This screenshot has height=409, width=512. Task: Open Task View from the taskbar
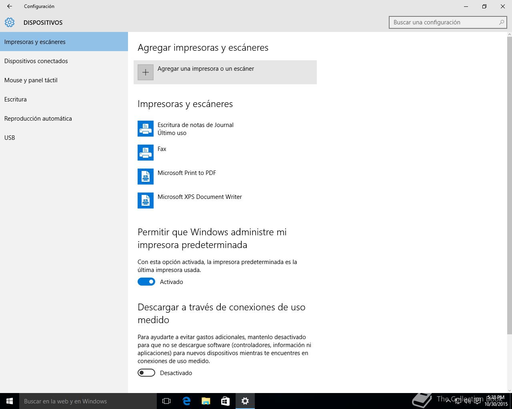[x=166, y=401]
